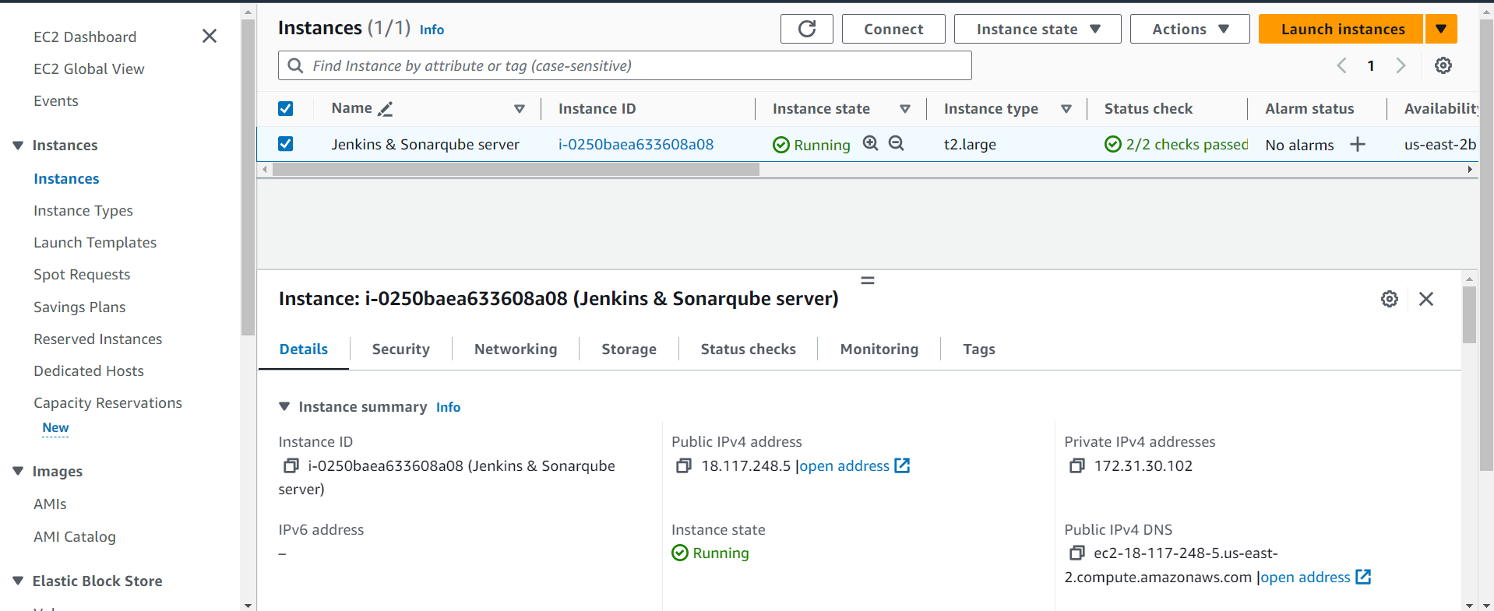Open Launch instances split-button arrow
Image resolution: width=1494 pixels, height=611 pixels.
coord(1441,29)
